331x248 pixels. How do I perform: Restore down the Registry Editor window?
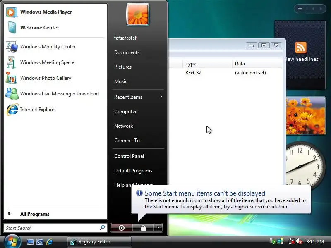[264, 45]
